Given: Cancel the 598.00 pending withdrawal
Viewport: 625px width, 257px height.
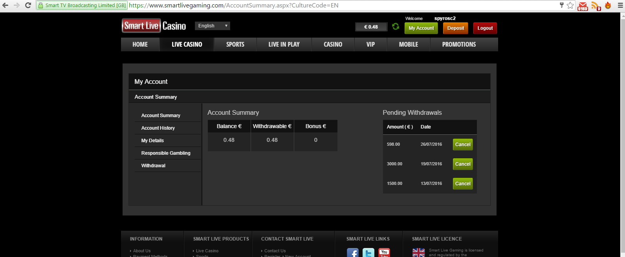Looking at the screenshot, I should [463, 145].
